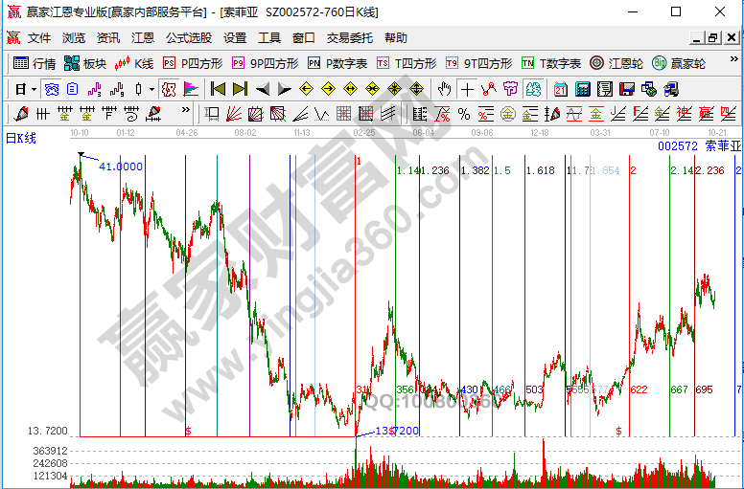
Task: Toggle the 线 line display button
Action: 534,89
